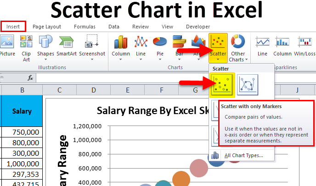Open the Other Charts donut icon
316x186 pixels.
pyautogui.click(x=238, y=41)
